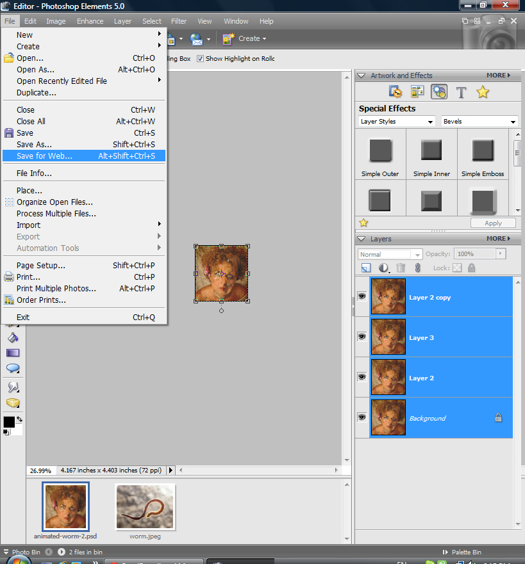Select the Paint Bucket tool
525x564 pixels.
[x=13, y=337]
